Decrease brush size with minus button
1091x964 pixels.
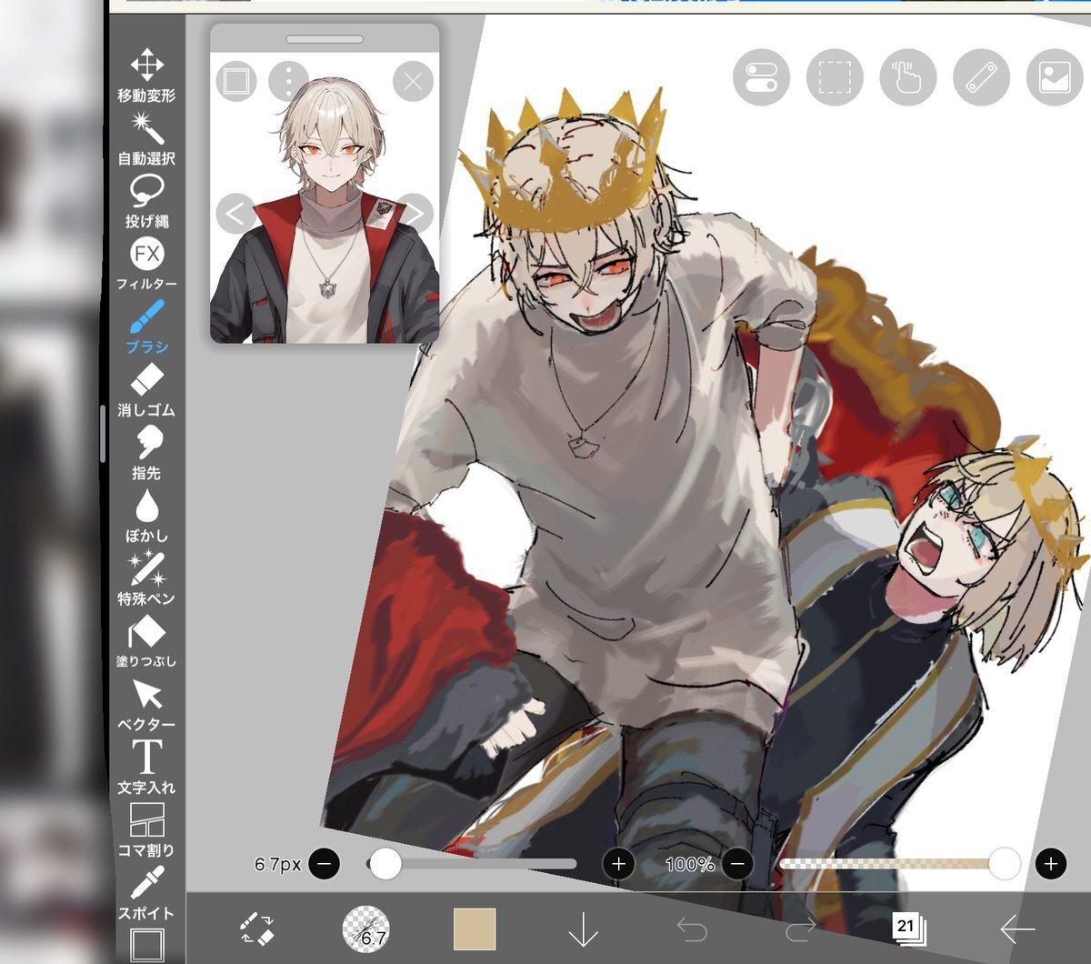click(325, 863)
